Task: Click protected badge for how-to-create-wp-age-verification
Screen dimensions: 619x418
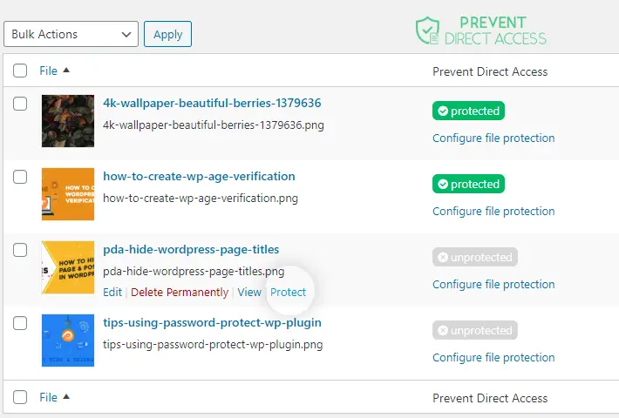Action: click(468, 184)
